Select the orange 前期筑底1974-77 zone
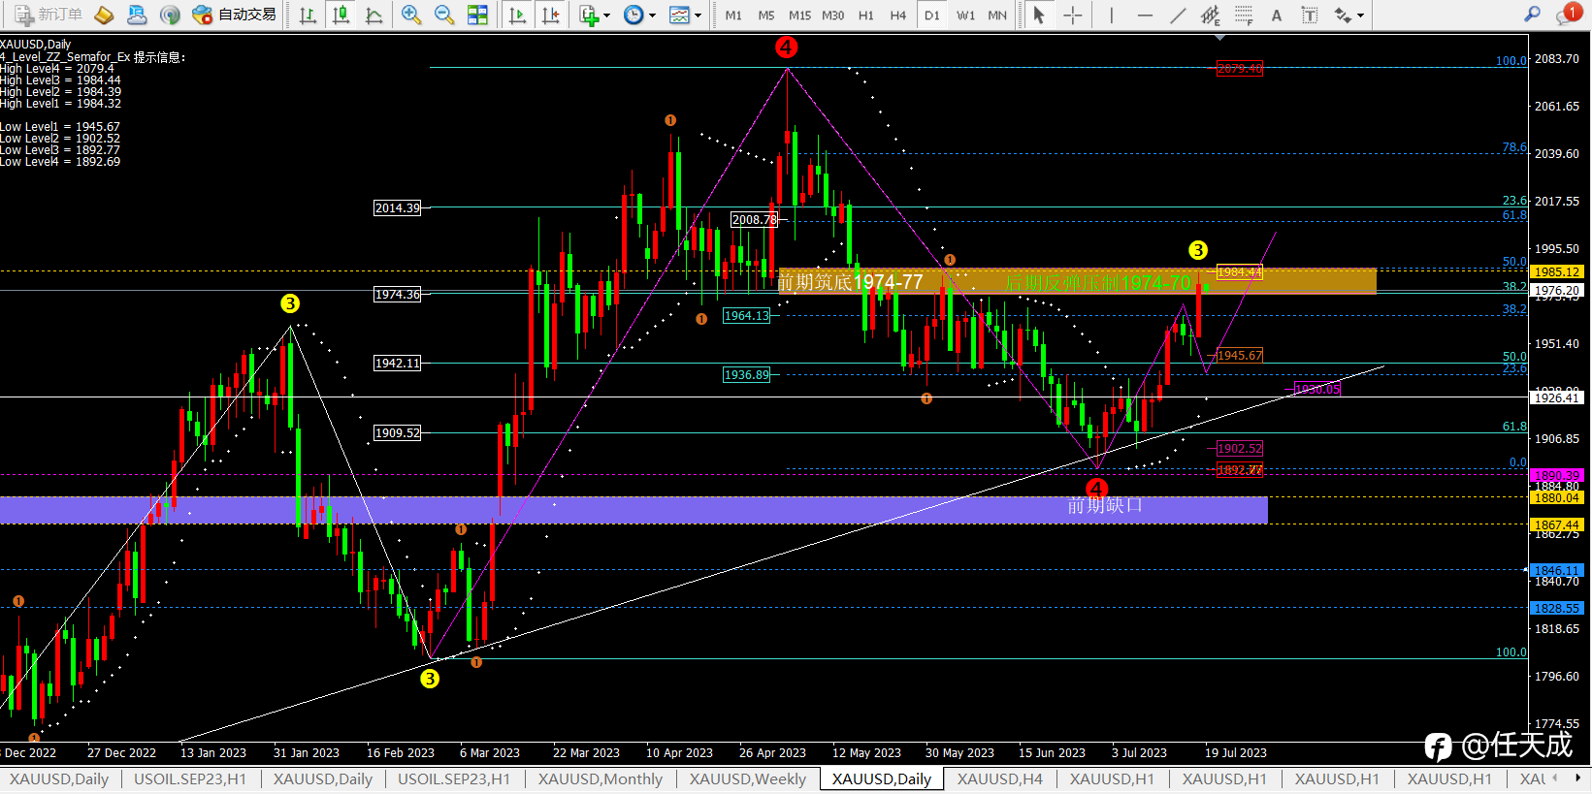The width and height of the screenshot is (1592, 794). tap(1077, 281)
